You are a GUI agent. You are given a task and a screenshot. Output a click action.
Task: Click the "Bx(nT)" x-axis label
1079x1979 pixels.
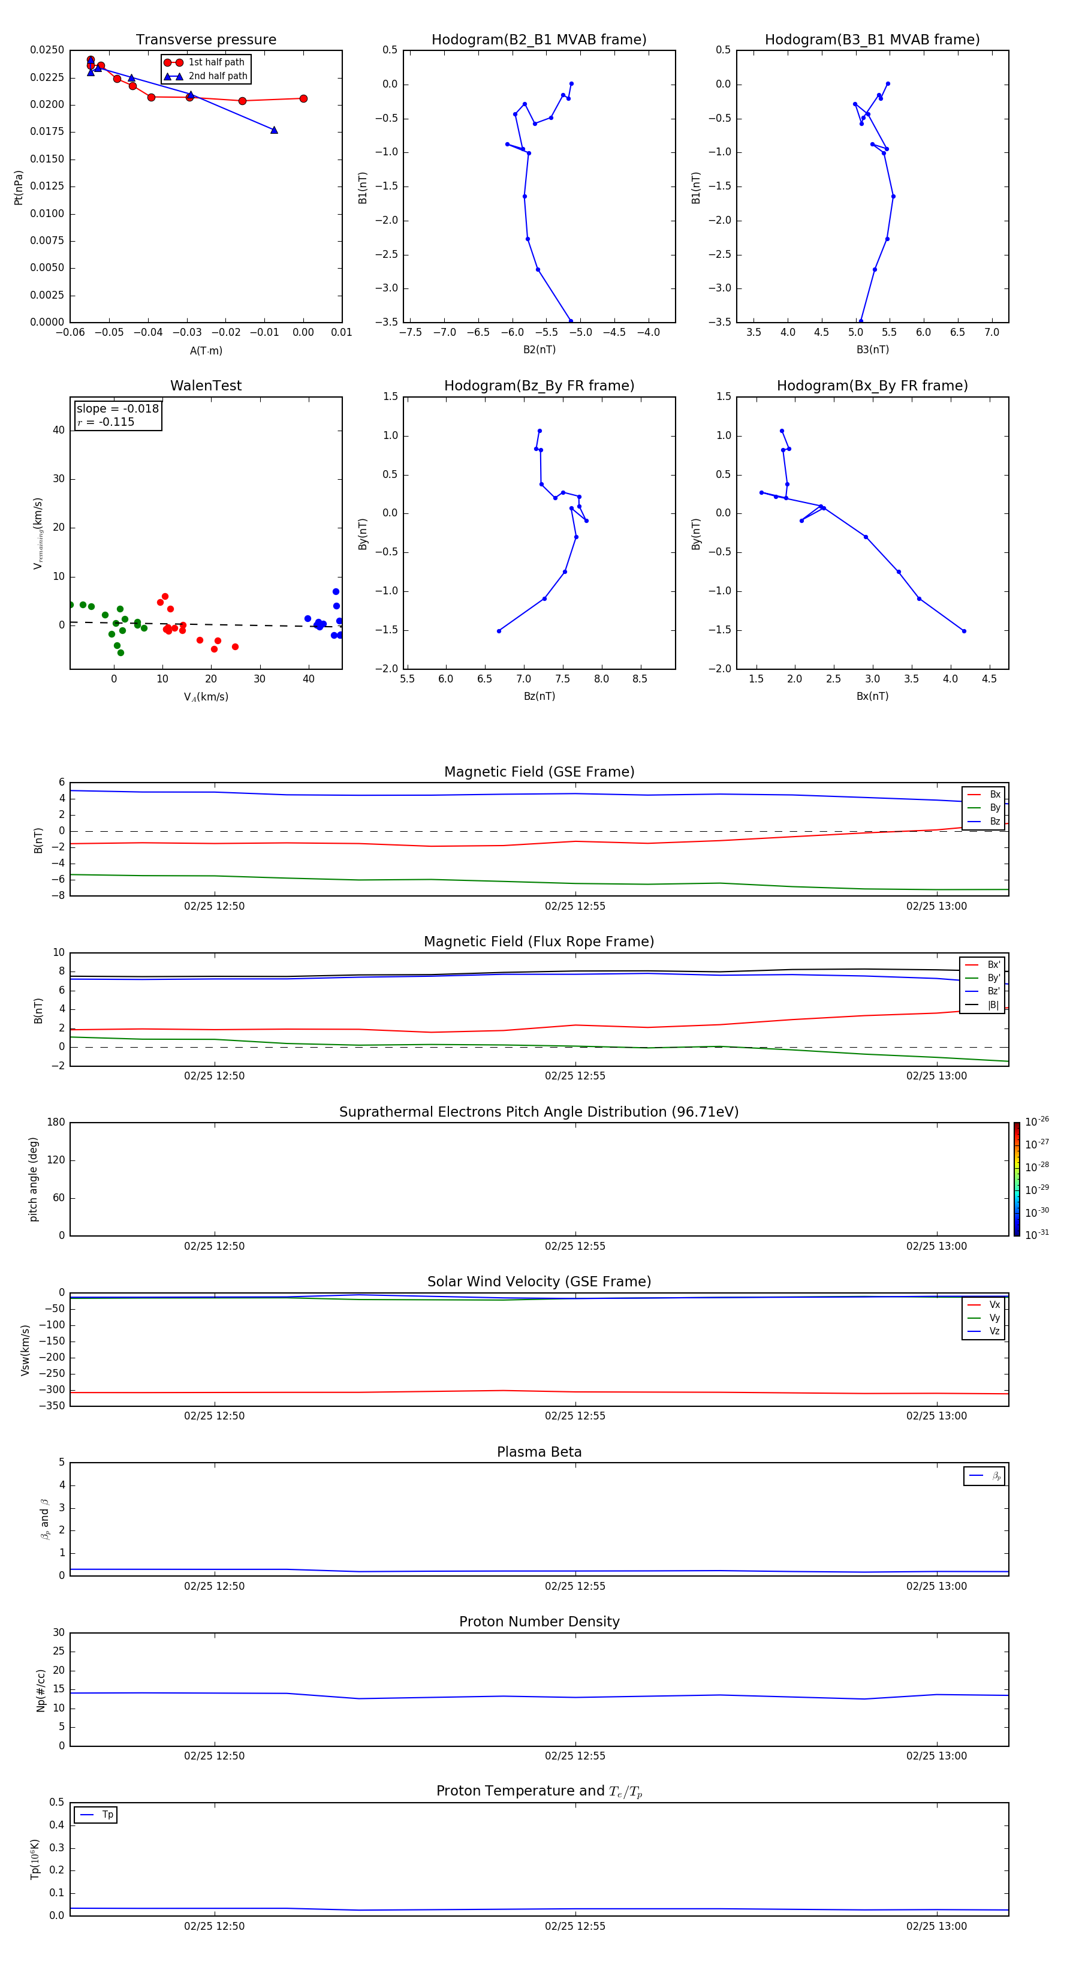pyautogui.click(x=872, y=696)
